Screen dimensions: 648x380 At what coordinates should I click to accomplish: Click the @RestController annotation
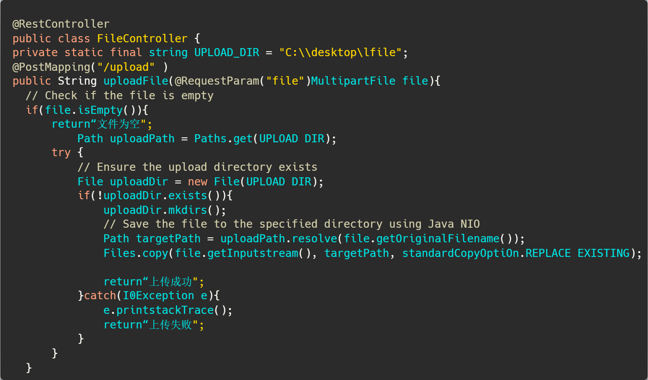point(61,24)
